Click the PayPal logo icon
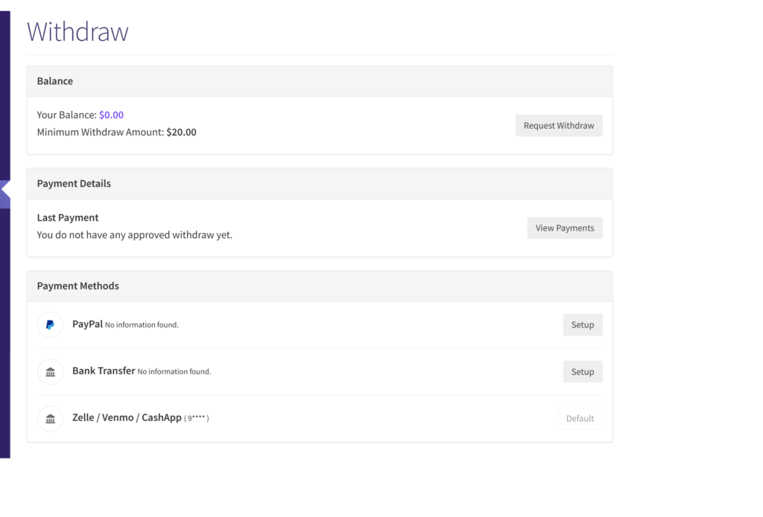This screenshot has width=763, height=517. point(50,324)
